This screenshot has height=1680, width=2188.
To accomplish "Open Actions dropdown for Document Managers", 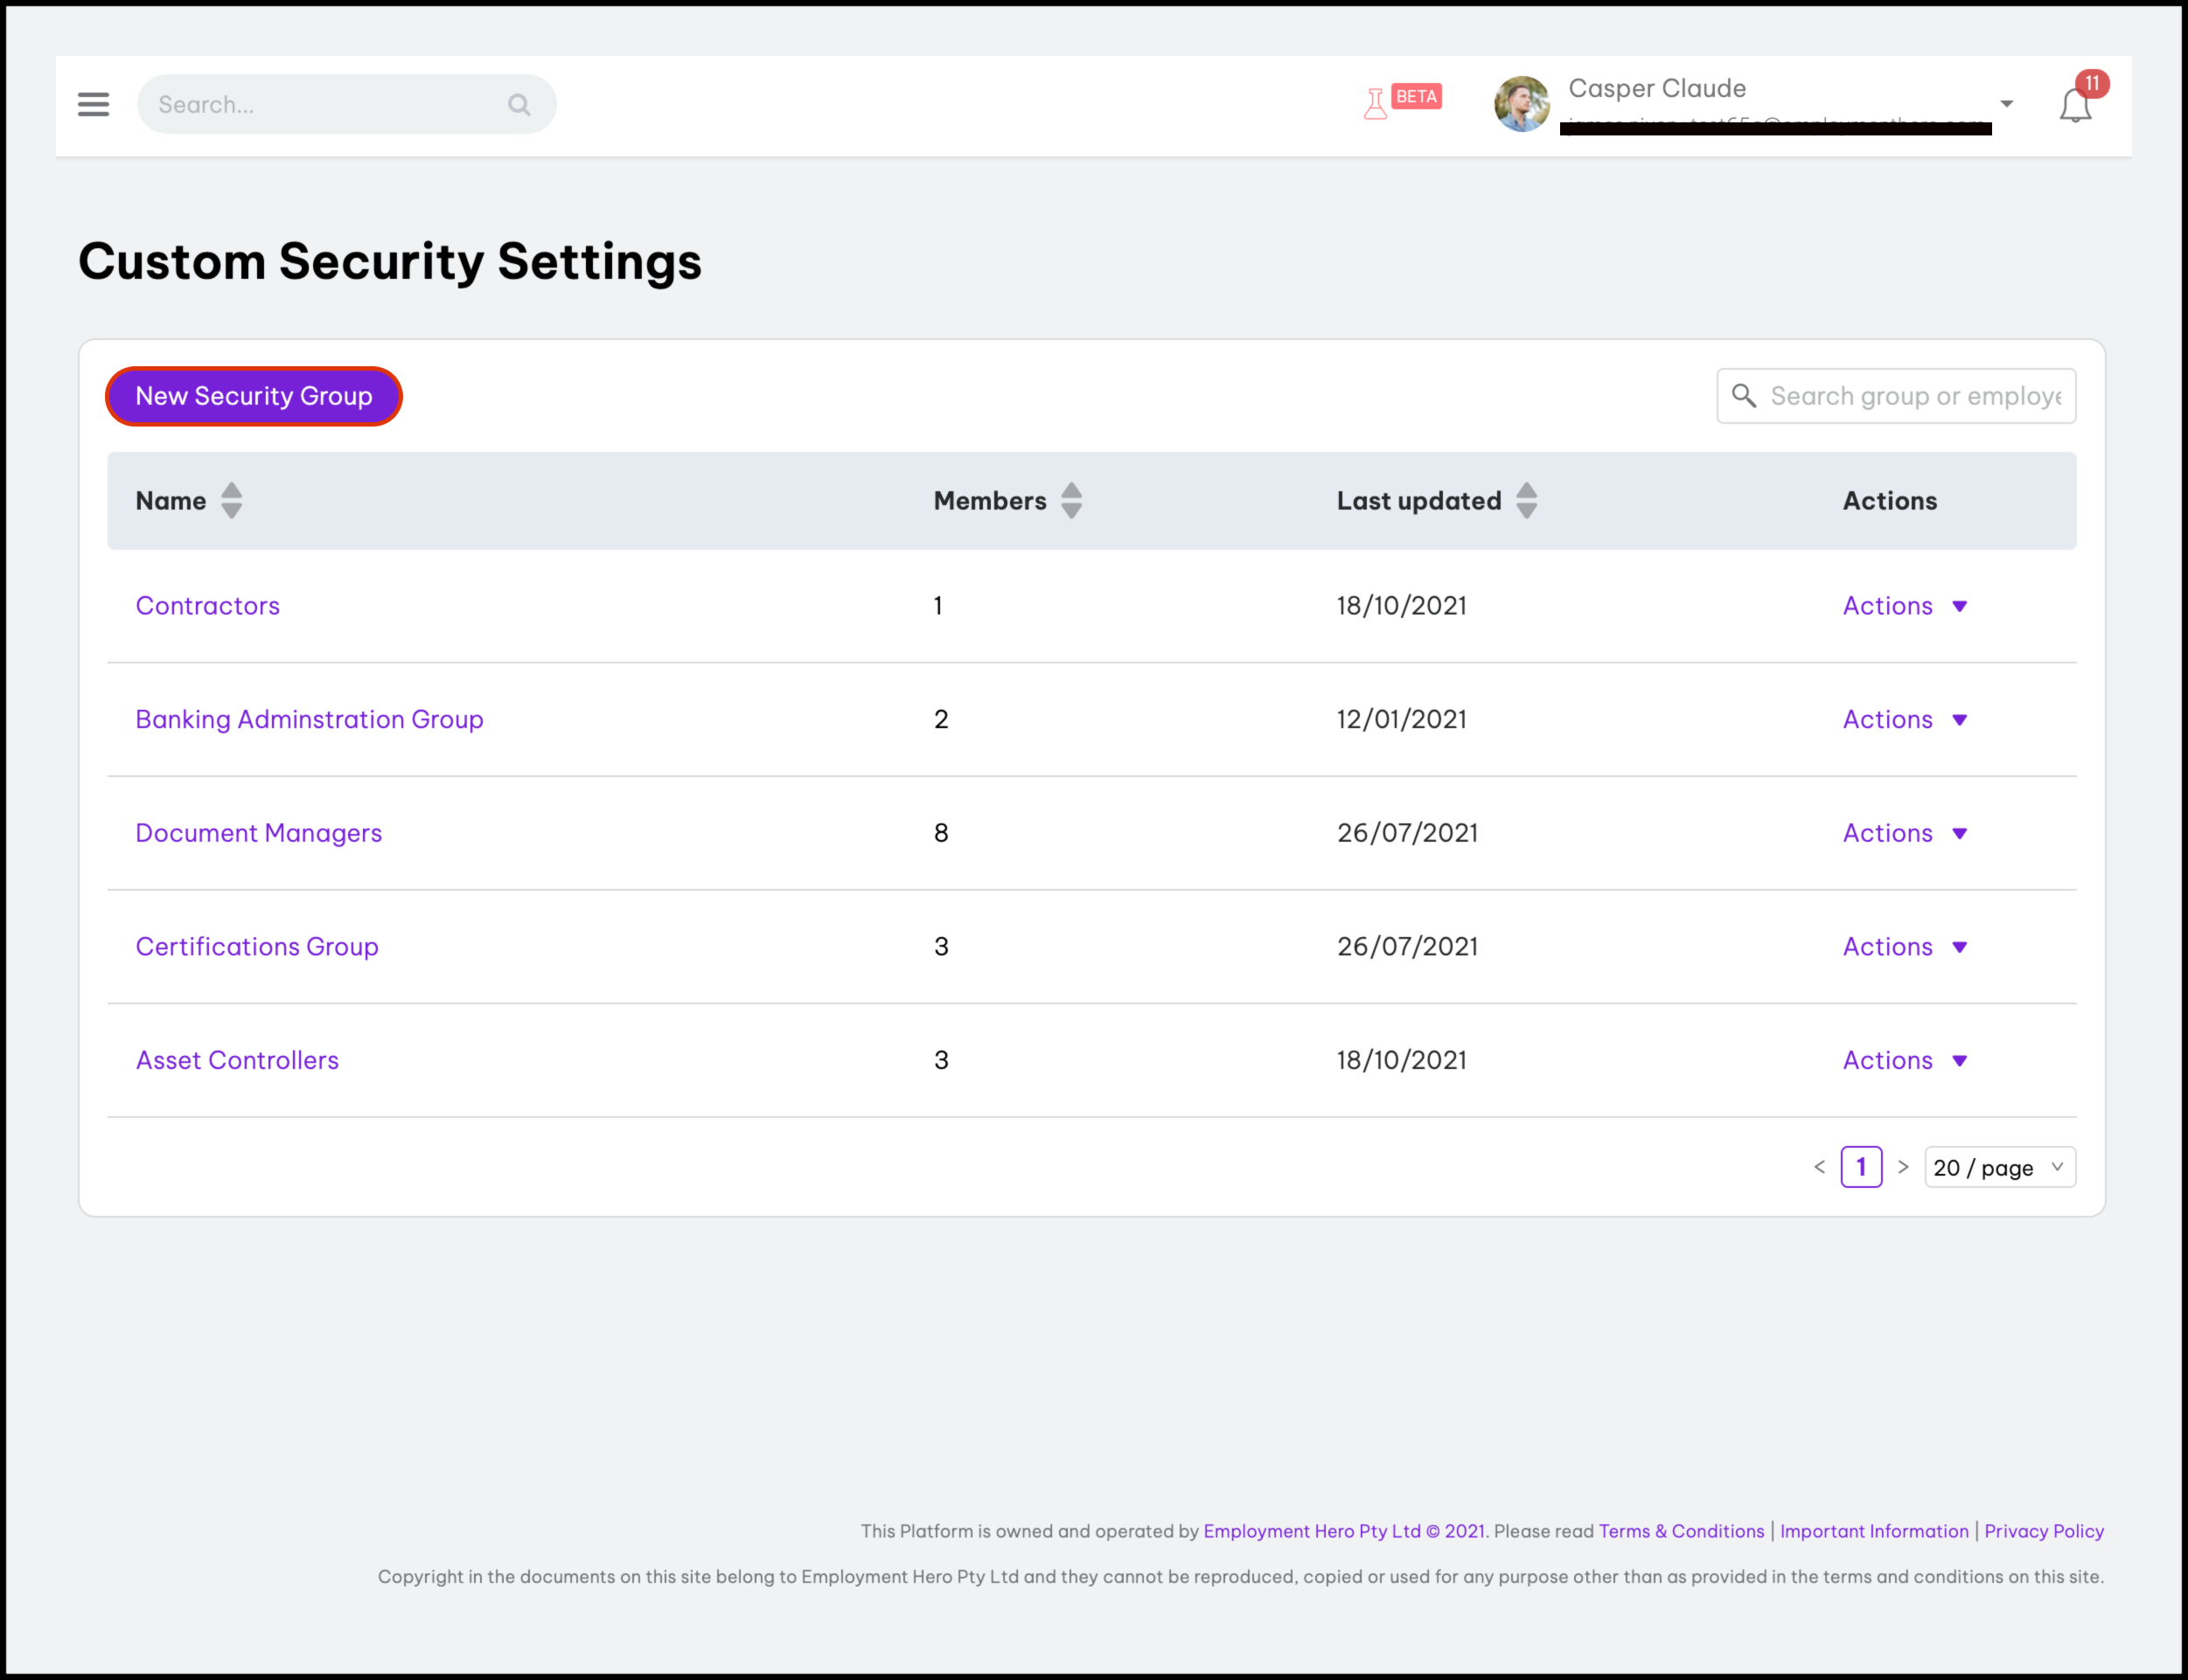I will pos(1904,833).
